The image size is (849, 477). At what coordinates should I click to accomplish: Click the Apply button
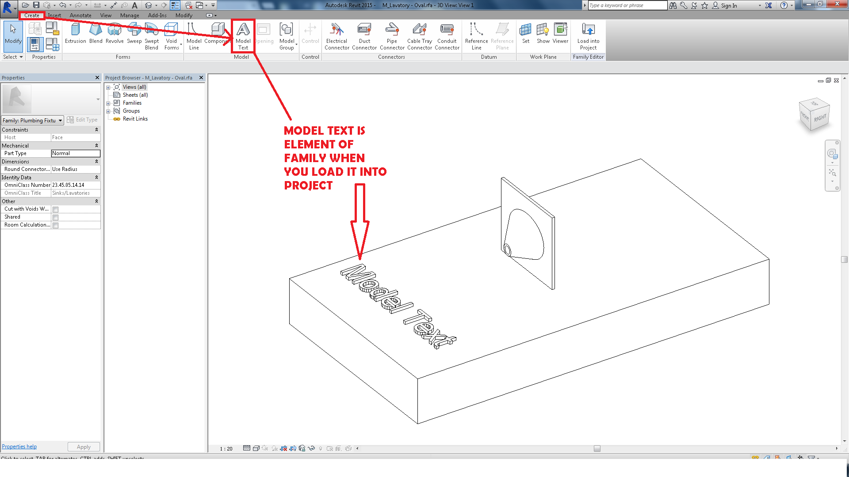(84, 447)
